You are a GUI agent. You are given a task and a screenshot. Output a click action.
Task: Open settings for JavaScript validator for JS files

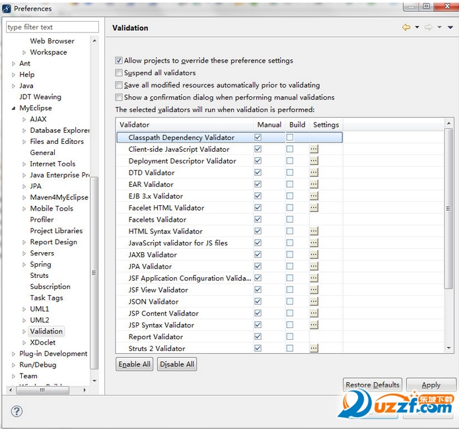[314, 243]
